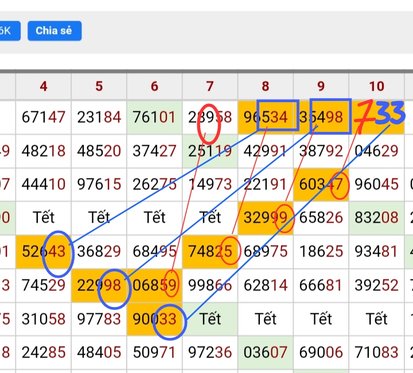413x373 pixels.
Task: Select result 71083 in column 10
Action: [x=376, y=351]
